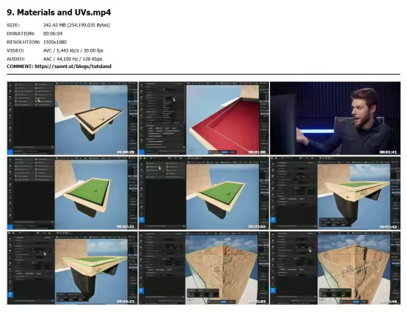Image resolution: width=407 pixels, height=312 pixels.
Task: Open the thumbnail stamped 00:04:23
Action: (x=73, y=268)
